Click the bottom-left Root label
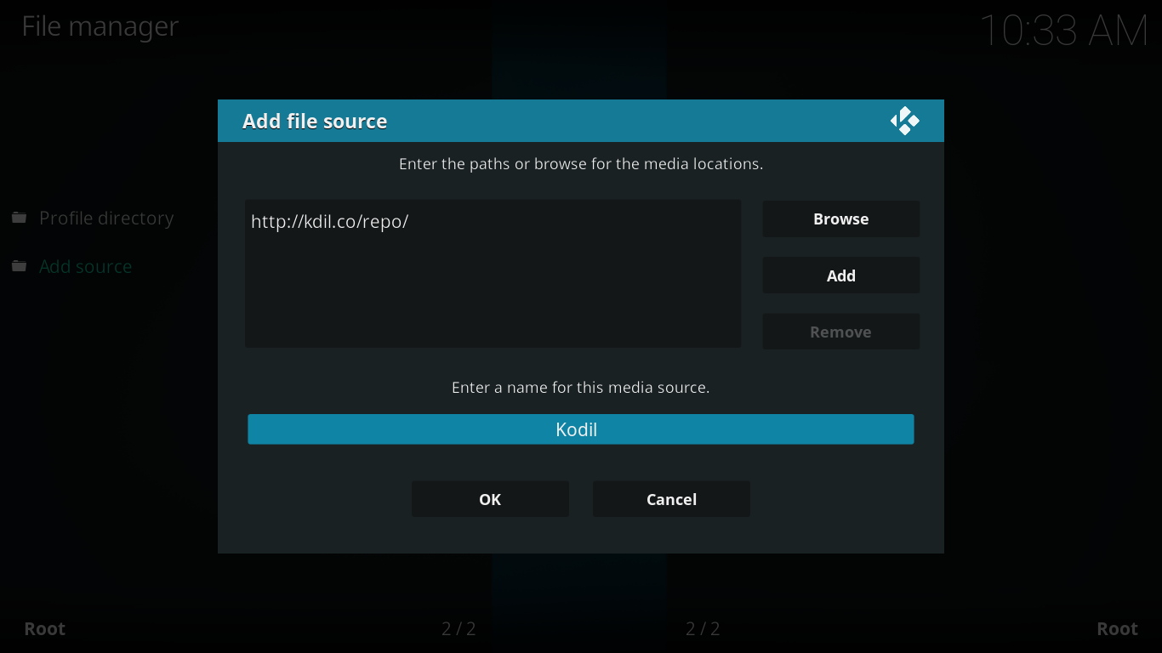The width and height of the screenshot is (1162, 653). tap(45, 629)
